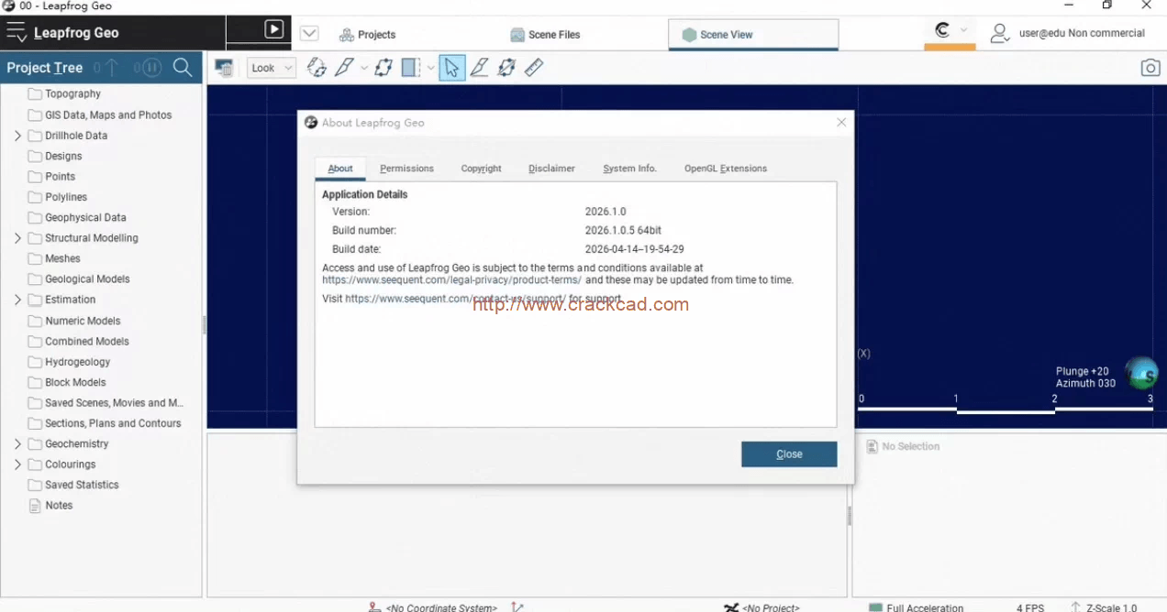Expand the Estimation folder
Image resolution: width=1167 pixels, height=612 pixels.
[x=17, y=300]
